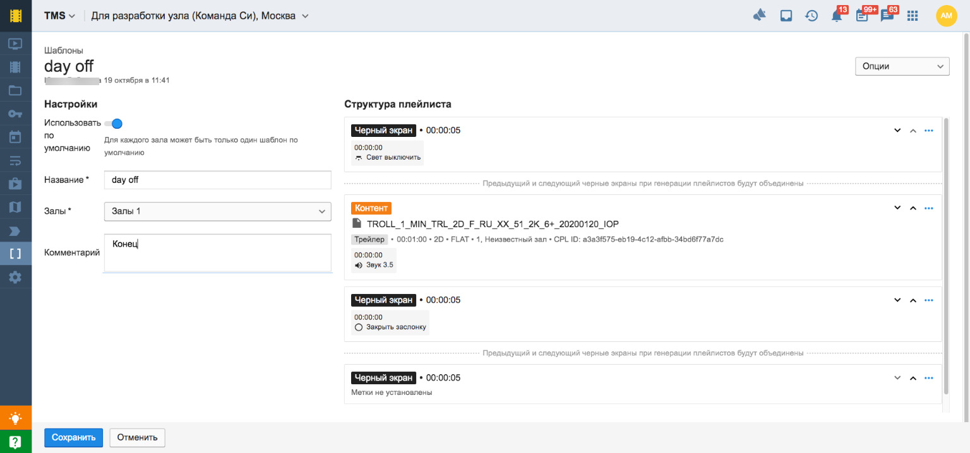The height and width of the screenshot is (453, 970).
Task: Open the chat messages icon with 63 badge
Action: (887, 16)
